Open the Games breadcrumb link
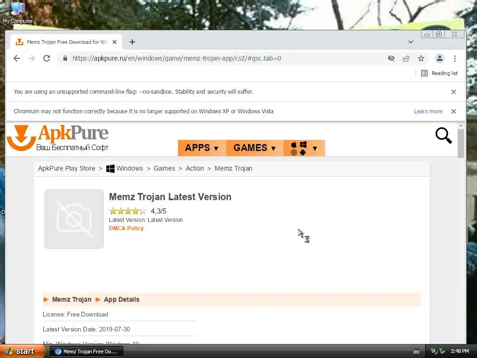 (x=164, y=168)
